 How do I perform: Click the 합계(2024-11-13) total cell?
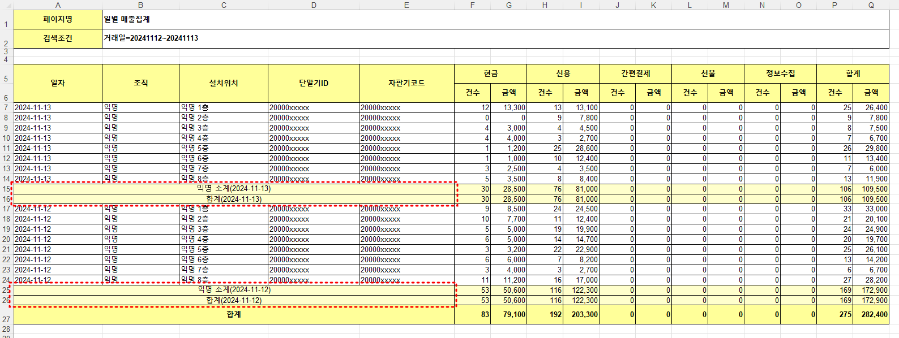coord(234,199)
